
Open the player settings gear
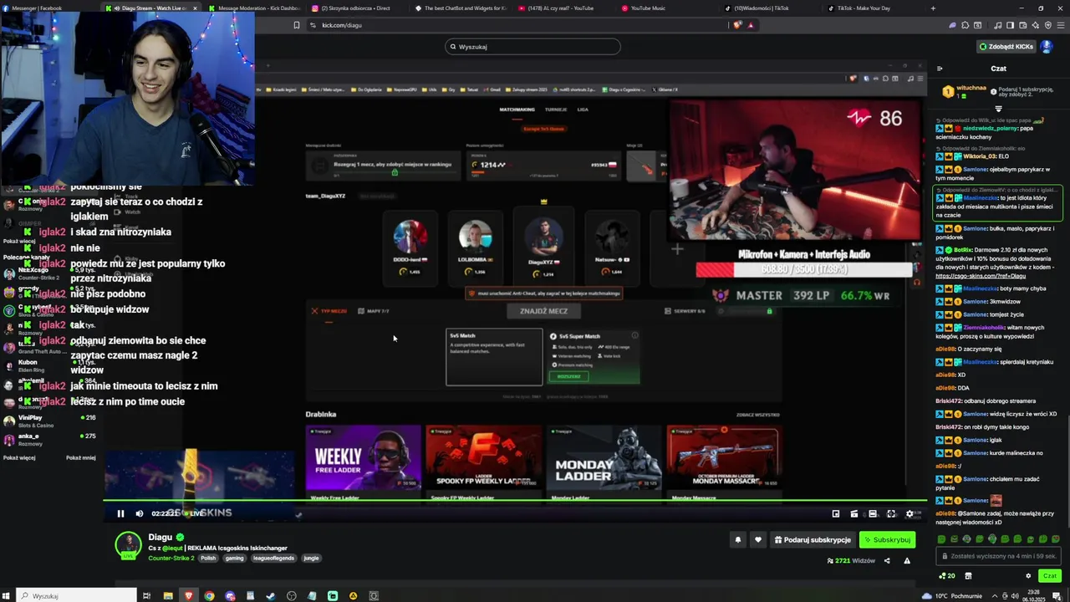(x=909, y=514)
